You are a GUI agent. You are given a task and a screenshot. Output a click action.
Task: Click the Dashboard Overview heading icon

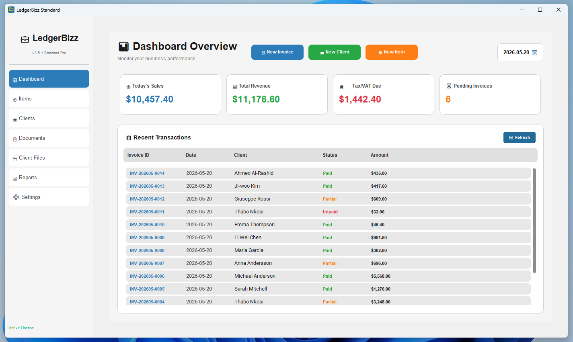[x=123, y=47]
